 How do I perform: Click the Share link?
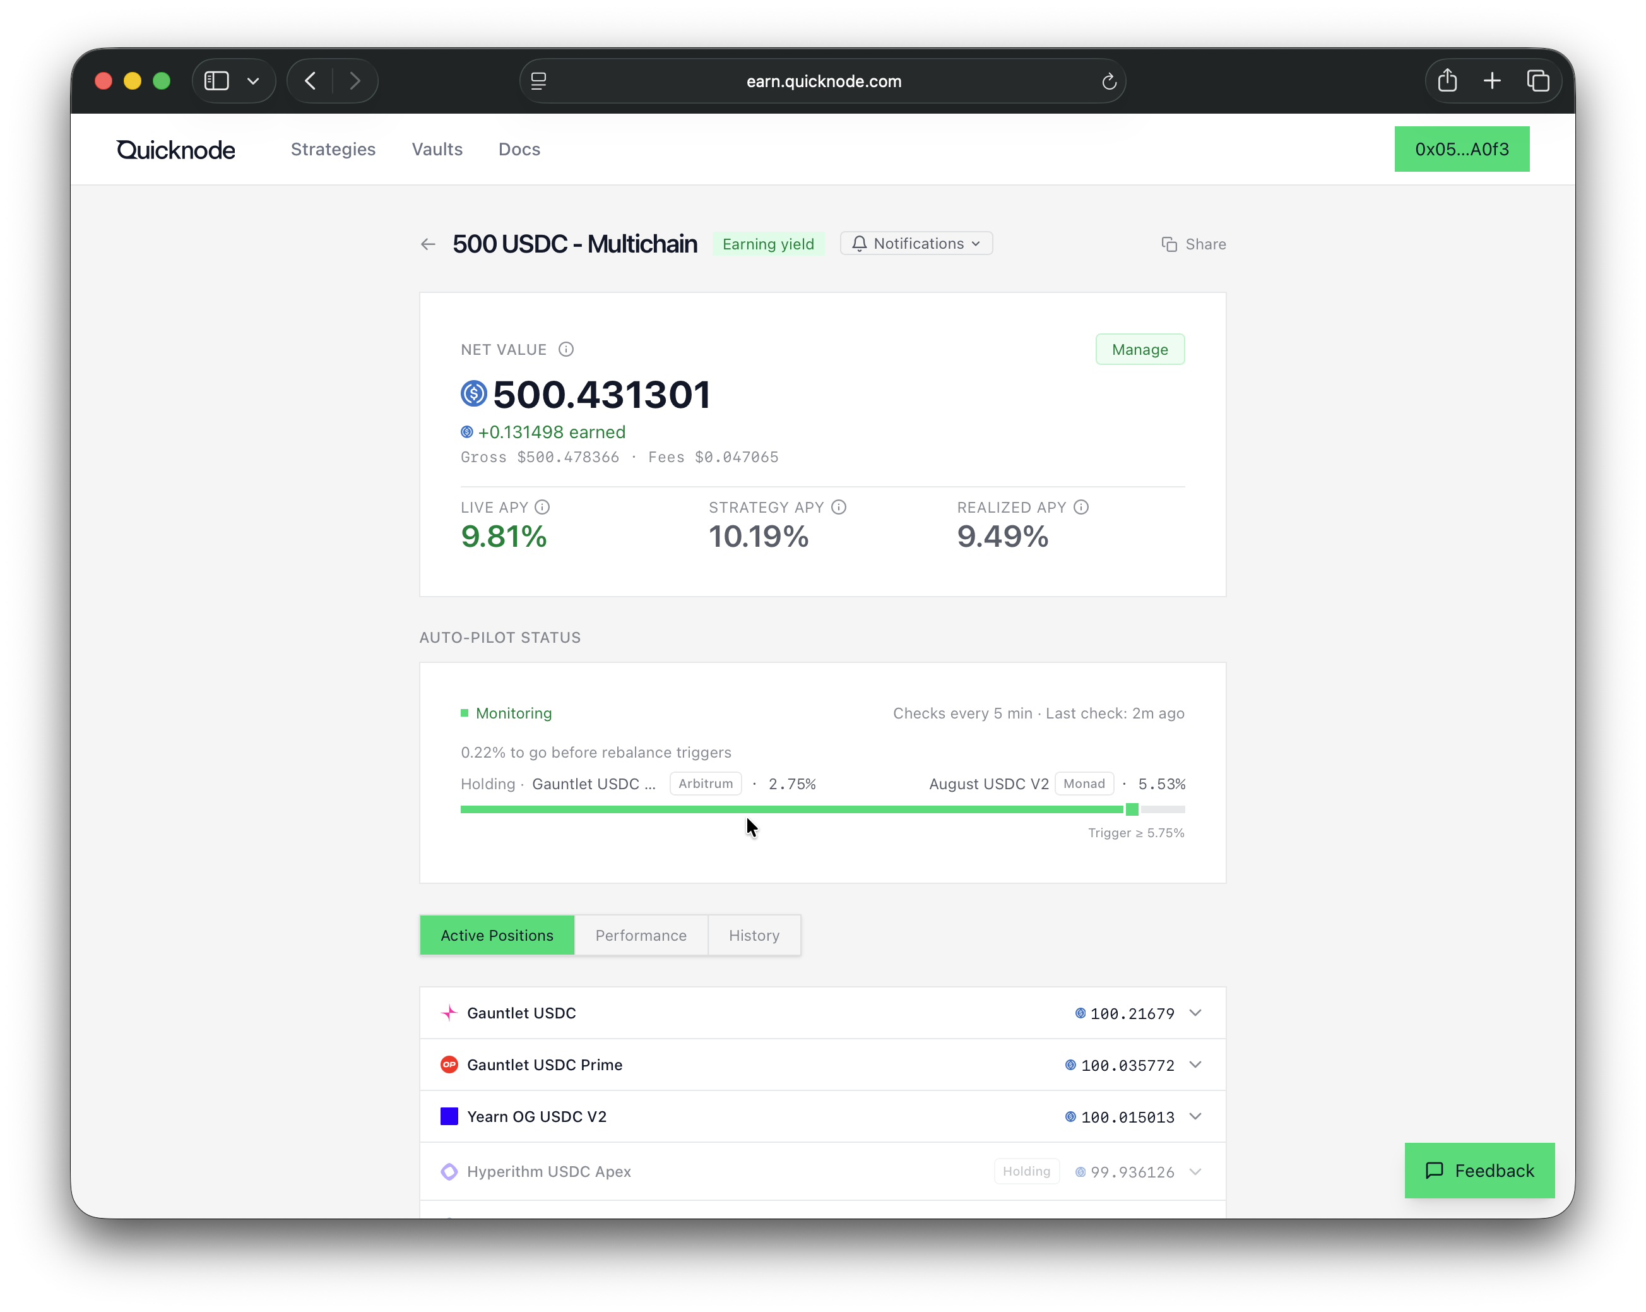pos(1194,244)
